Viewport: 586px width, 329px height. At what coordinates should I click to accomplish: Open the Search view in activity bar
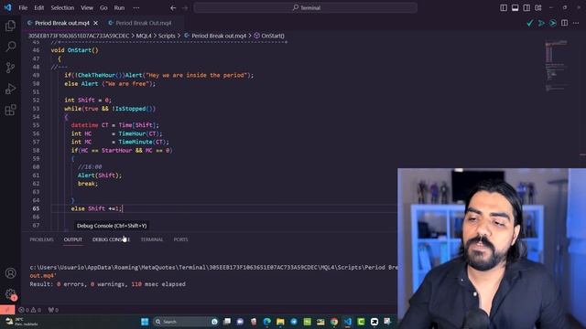pos(10,47)
